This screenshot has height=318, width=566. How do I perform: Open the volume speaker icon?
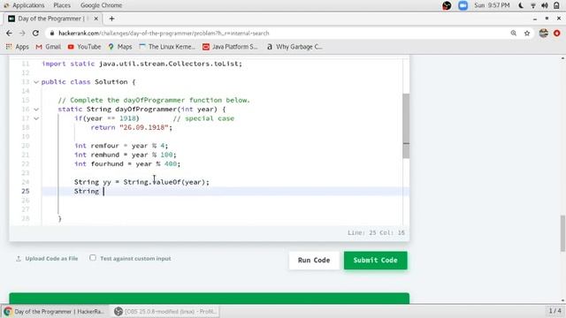click(545, 5)
